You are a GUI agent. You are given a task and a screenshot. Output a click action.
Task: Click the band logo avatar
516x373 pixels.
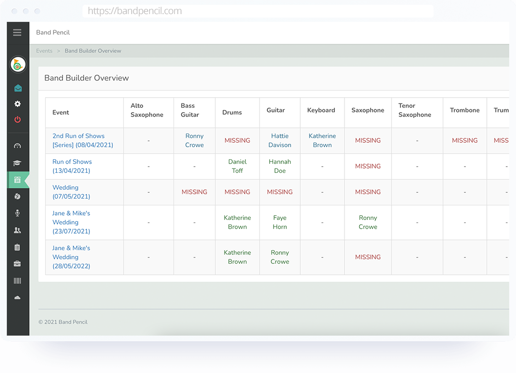pos(18,64)
